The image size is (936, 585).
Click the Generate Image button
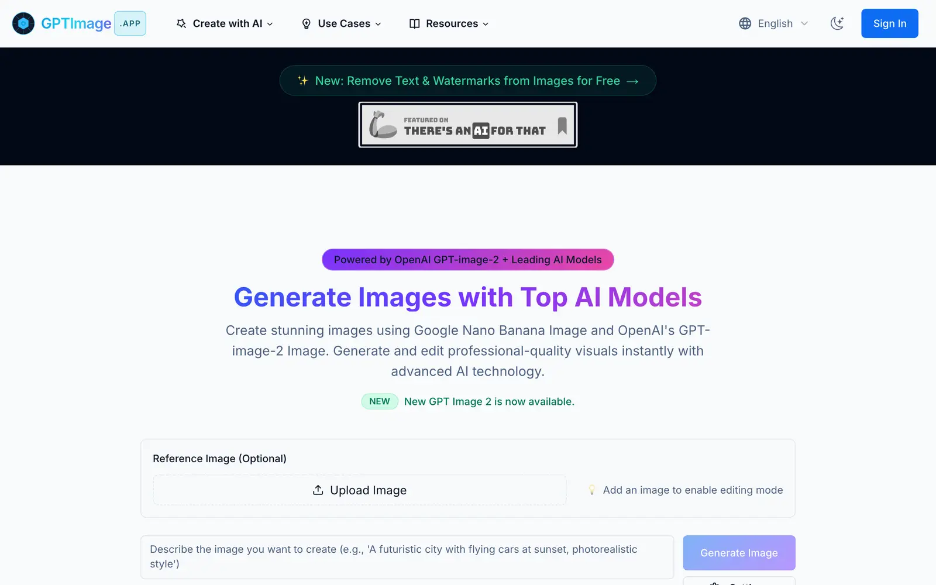tap(739, 553)
